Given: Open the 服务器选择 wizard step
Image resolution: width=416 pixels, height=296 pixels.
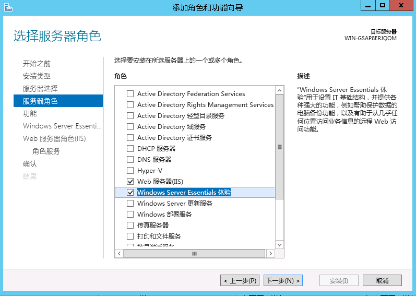Looking at the screenshot, I should pyautogui.click(x=40, y=89).
